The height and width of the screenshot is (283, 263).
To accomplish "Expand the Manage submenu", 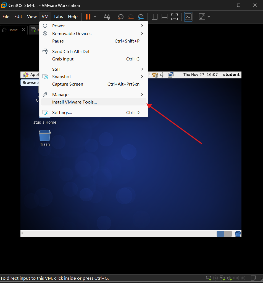I will coord(94,95).
